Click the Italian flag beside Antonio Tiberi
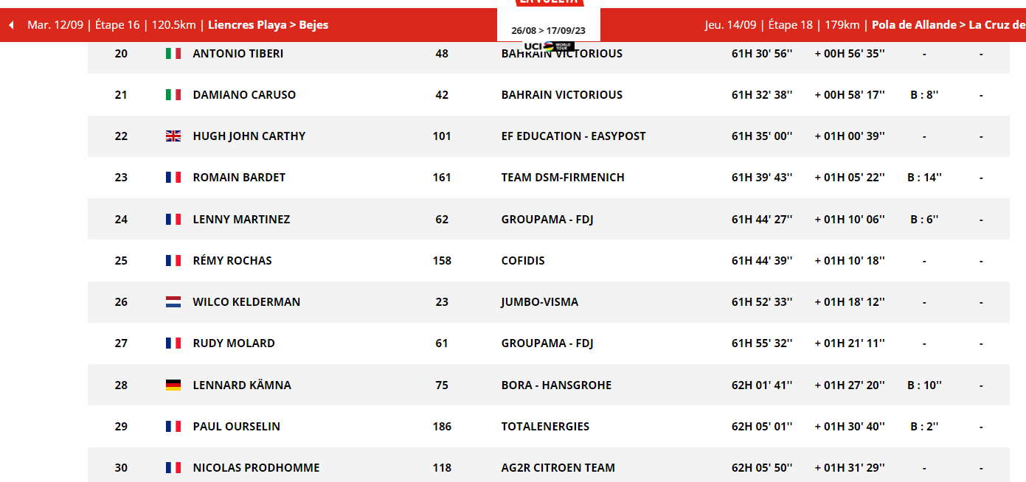 click(173, 53)
